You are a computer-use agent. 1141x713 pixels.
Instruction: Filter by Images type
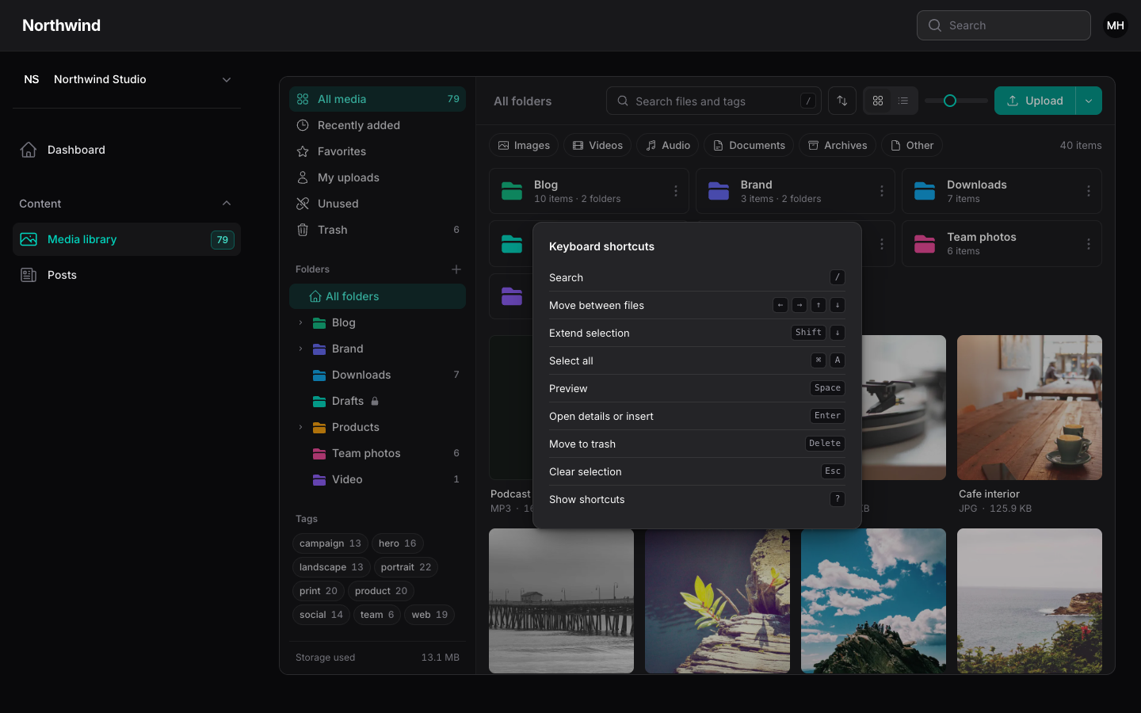[x=524, y=145]
